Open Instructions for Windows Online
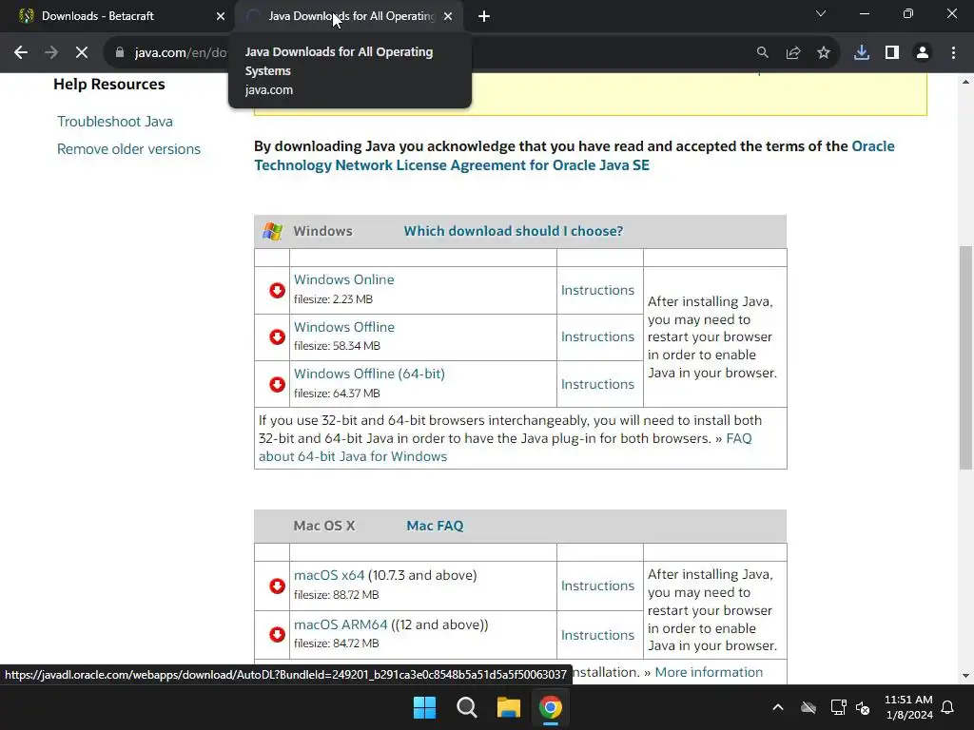 click(x=597, y=290)
